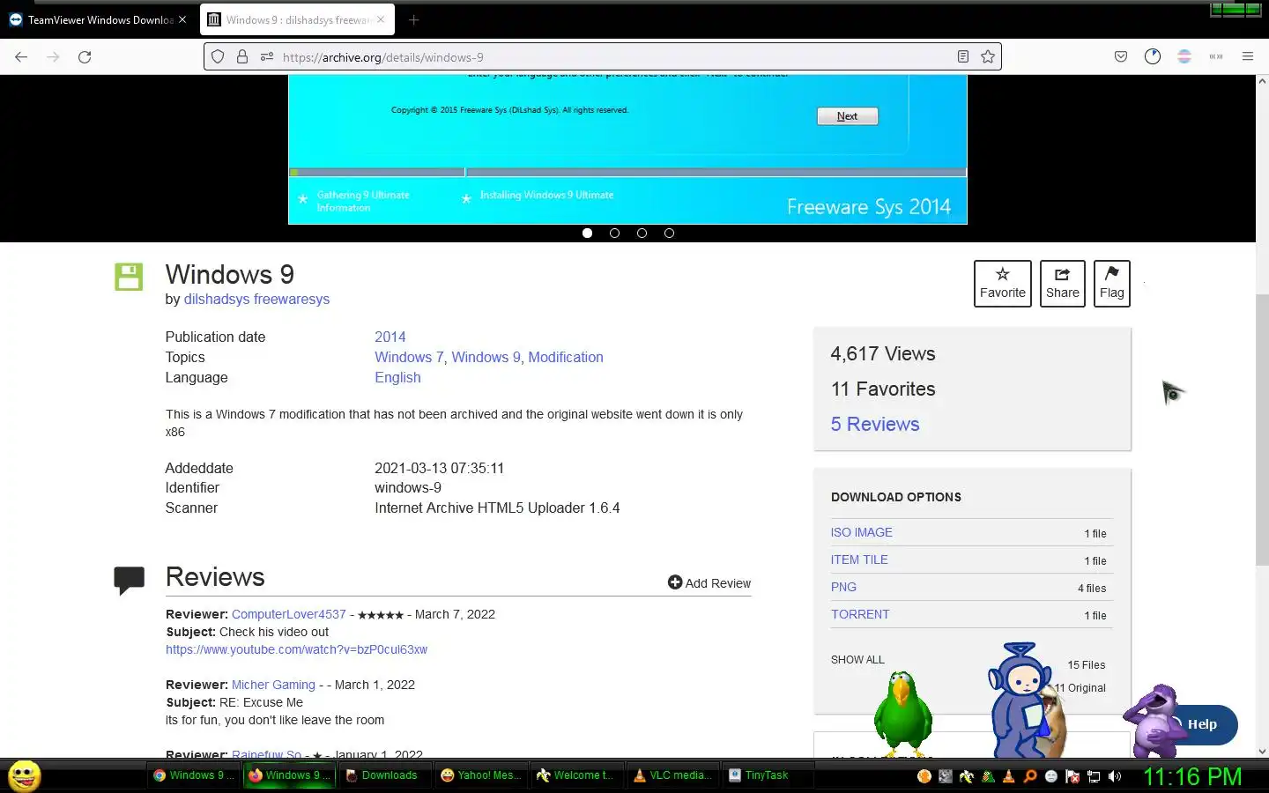The image size is (1269, 793).
Task: Favorite this item with the star button
Action: point(1003,284)
